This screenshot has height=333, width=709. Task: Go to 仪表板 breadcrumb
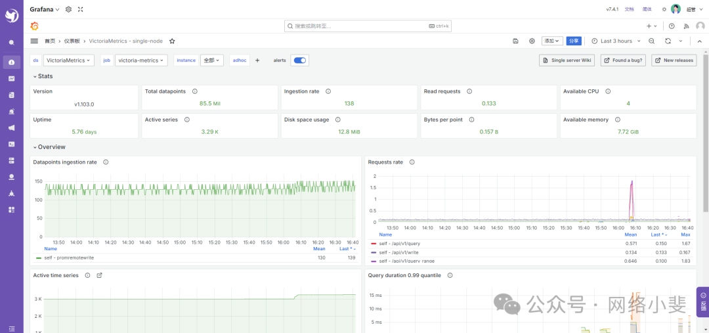(x=72, y=41)
